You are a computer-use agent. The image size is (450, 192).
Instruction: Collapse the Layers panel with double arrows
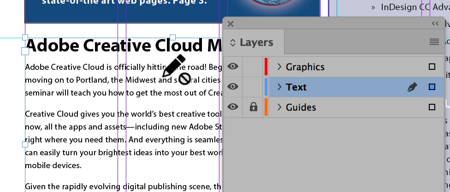pos(435,24)
